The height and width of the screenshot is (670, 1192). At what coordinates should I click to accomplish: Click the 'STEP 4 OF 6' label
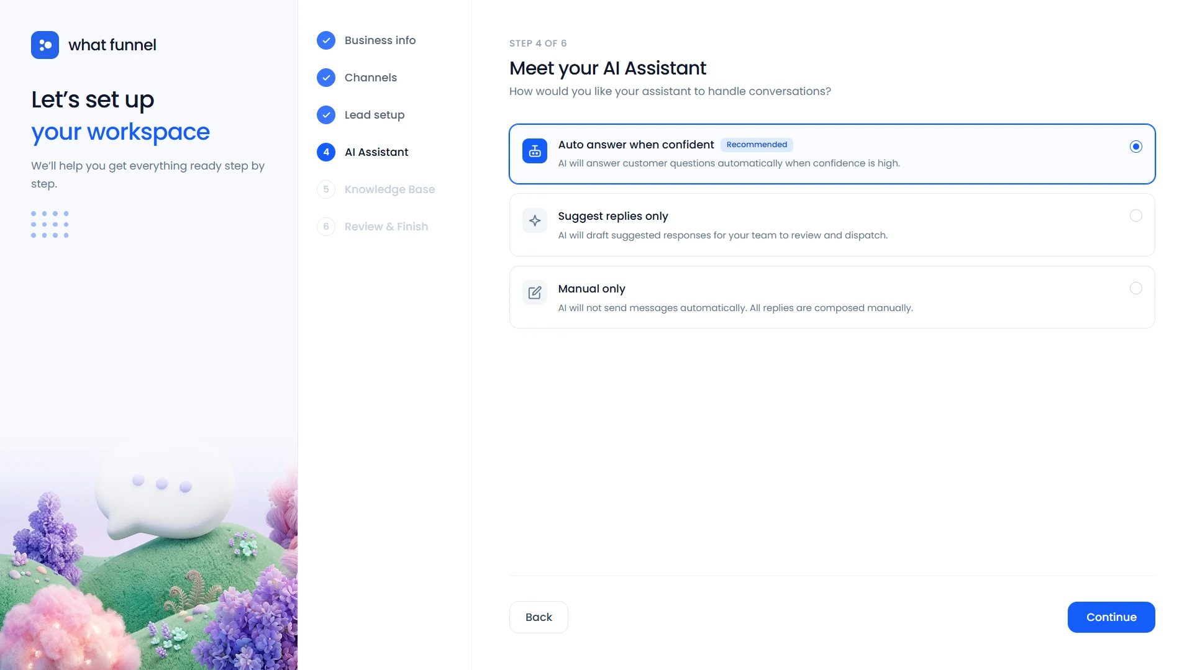pos(538,43)
